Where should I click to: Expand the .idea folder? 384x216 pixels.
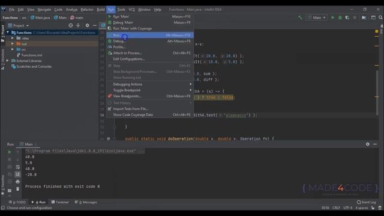pyautogui.click(x=13, y=38)
